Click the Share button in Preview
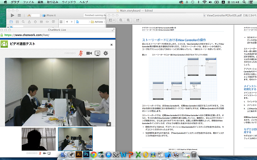The image size is (257, 160). [x=137, y=20]
